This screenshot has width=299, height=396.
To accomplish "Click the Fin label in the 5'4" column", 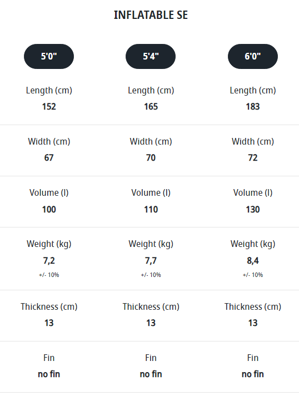I will click(151, 358).
